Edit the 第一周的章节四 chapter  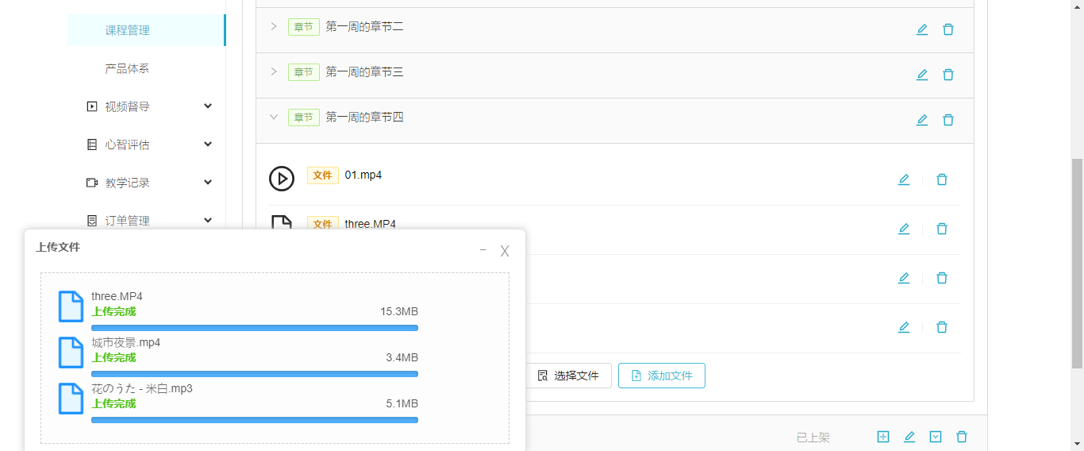pyautogui.click(x=922, y=120)
